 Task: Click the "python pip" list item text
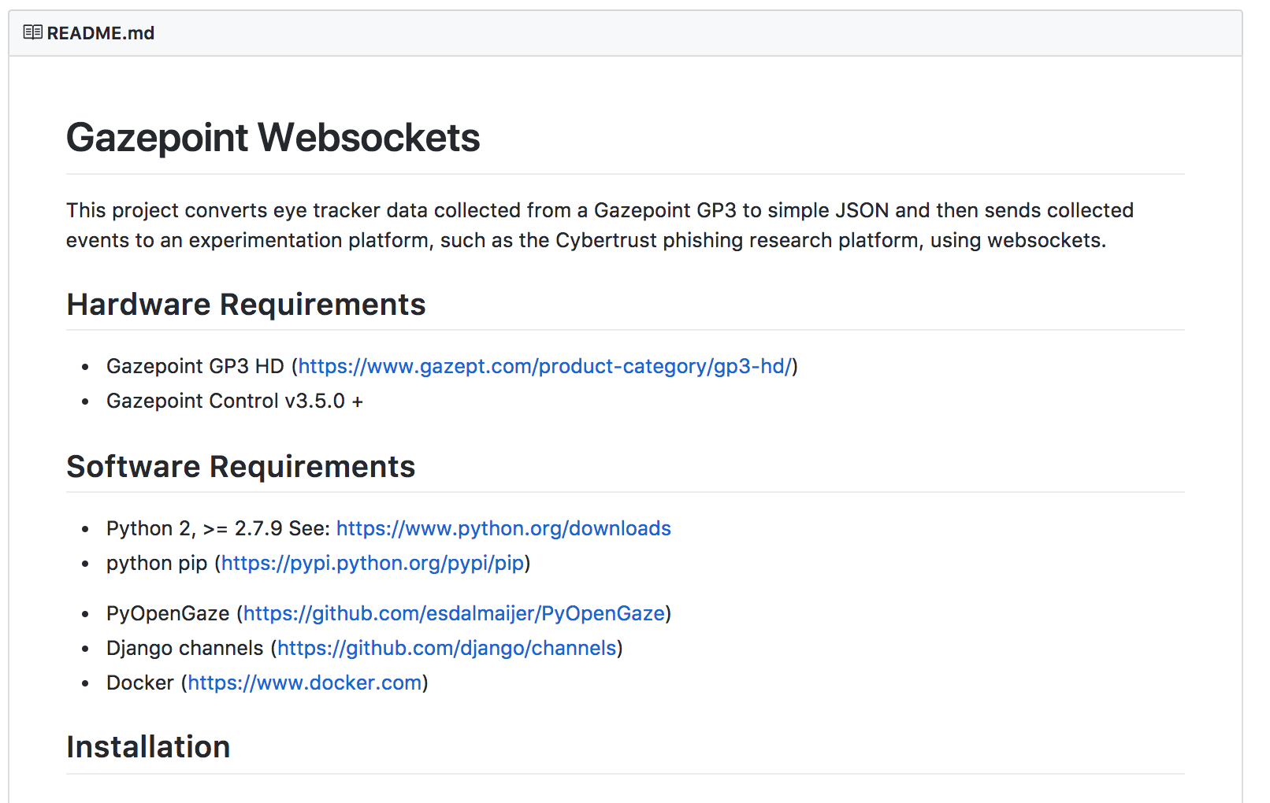coord(157,563)
